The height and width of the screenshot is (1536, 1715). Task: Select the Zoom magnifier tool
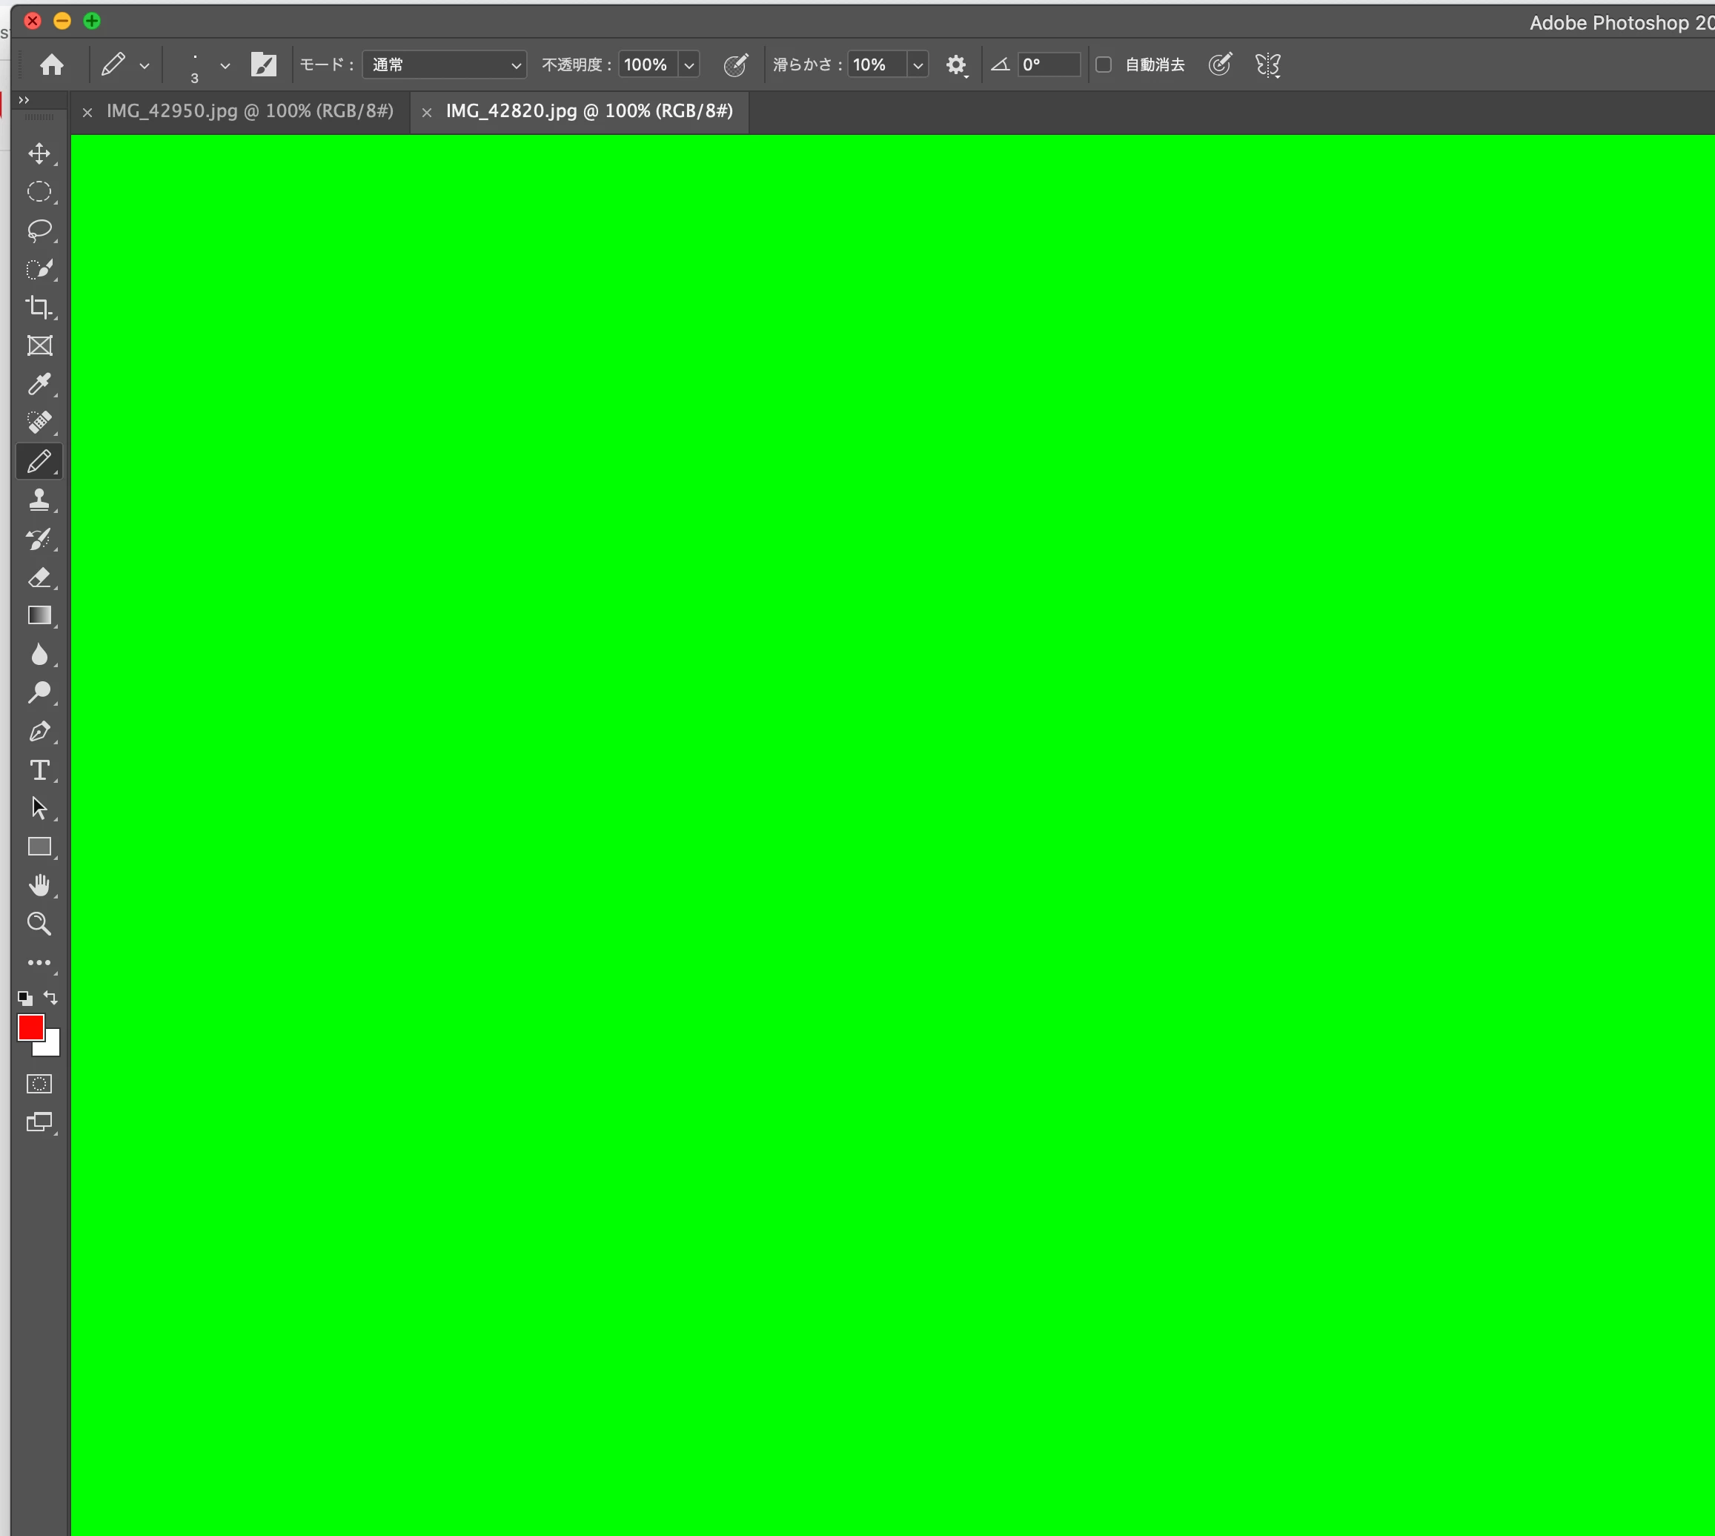click(x=39, y=924)
